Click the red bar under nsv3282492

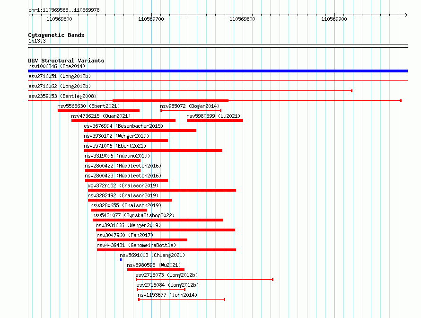tap(130, 200)
